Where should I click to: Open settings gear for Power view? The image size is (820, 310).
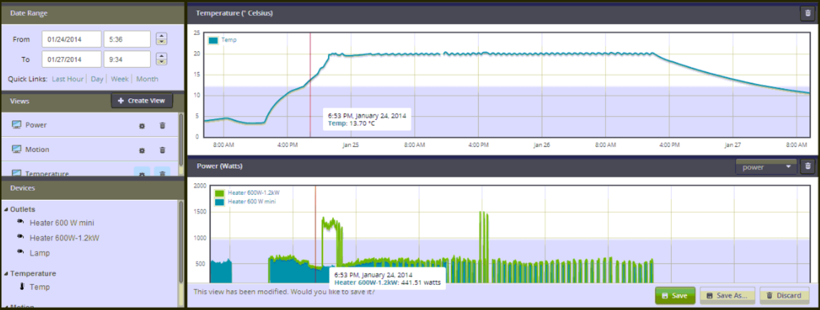[x=142, y=126]
